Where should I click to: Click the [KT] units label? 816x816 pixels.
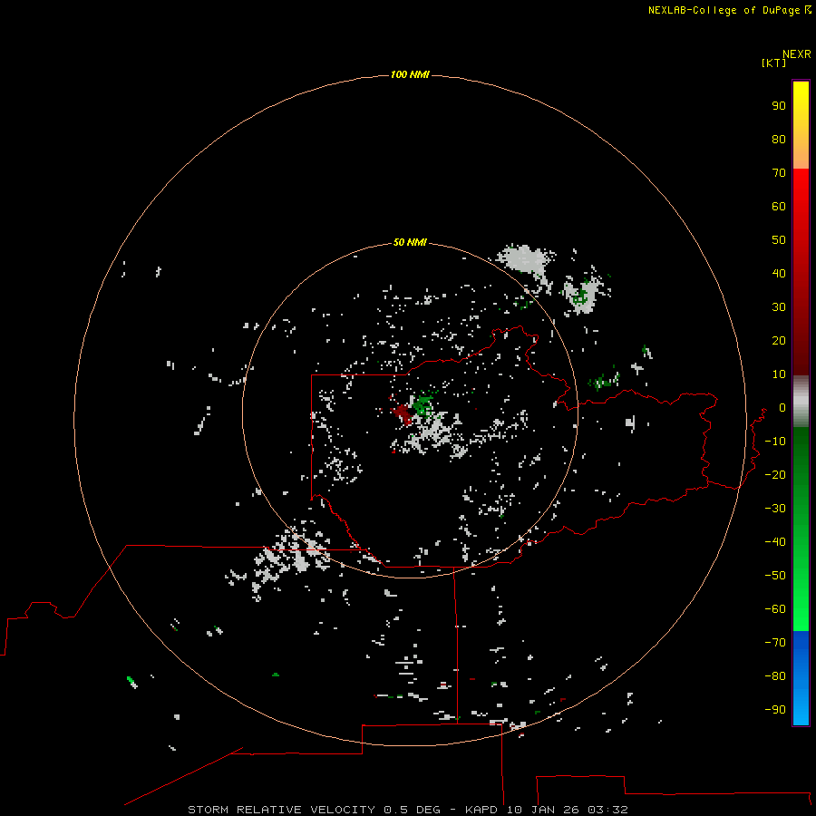pyautogui.click(x=773, y=63)
